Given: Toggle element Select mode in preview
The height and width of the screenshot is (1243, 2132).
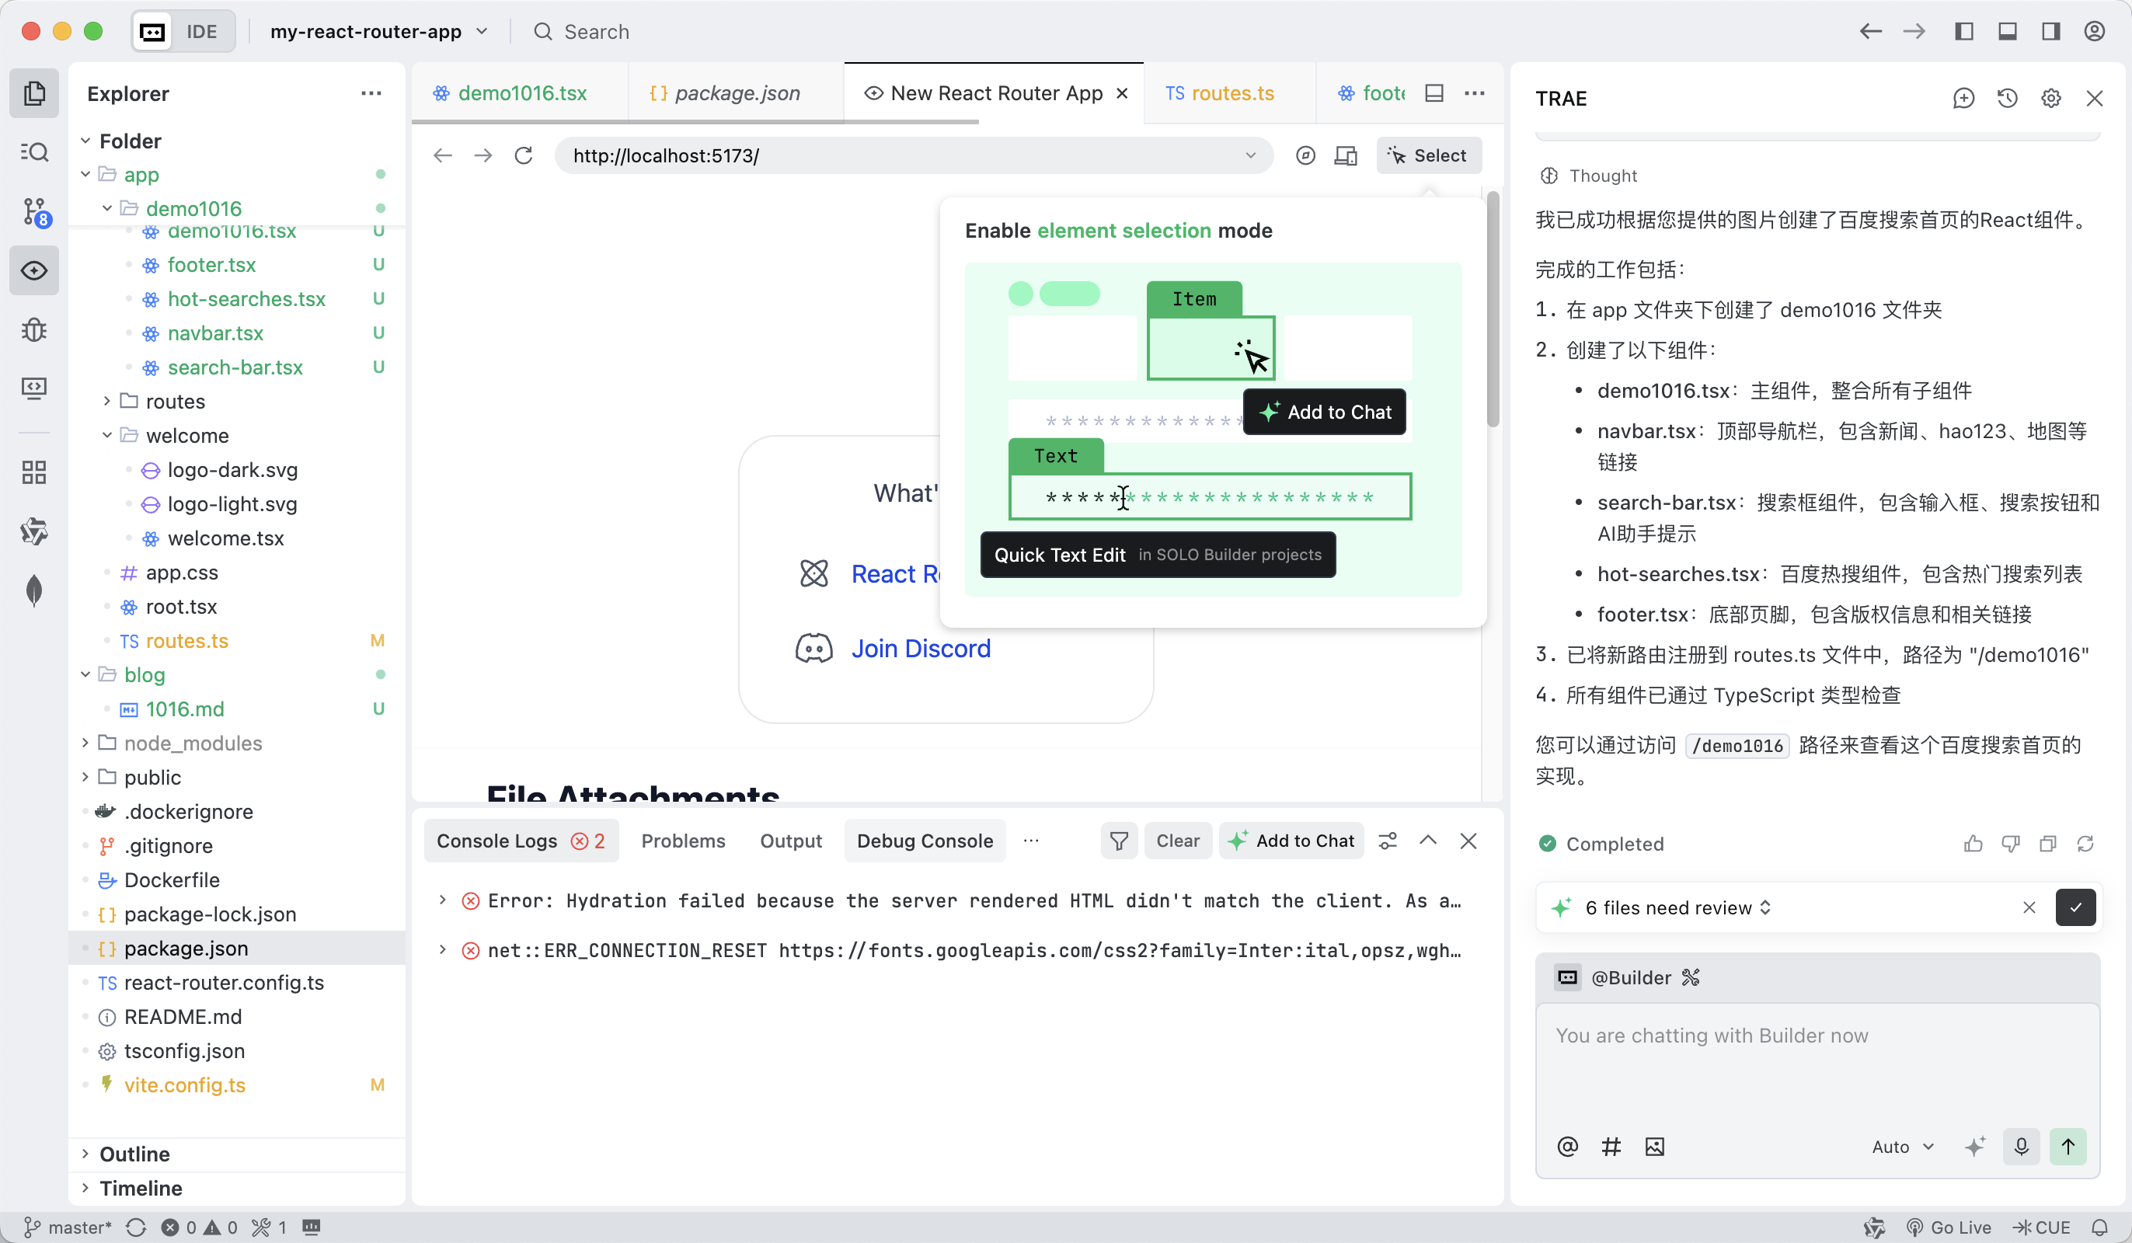Looking at the screenshot, I should click(x=1428, y=155).
